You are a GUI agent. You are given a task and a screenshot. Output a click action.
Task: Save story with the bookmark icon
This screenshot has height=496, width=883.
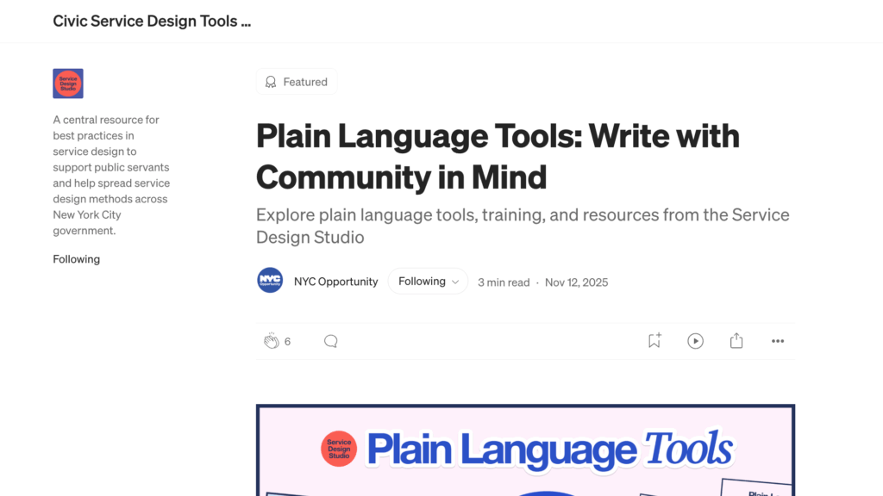coord(654,341)
